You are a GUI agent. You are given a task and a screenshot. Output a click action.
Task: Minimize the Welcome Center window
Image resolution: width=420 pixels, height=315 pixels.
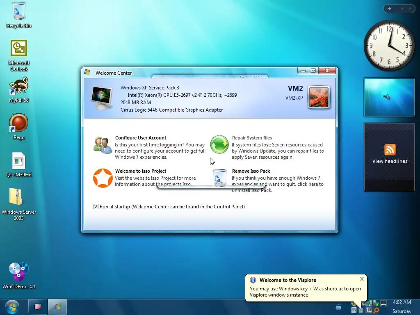tap(303, 71)
